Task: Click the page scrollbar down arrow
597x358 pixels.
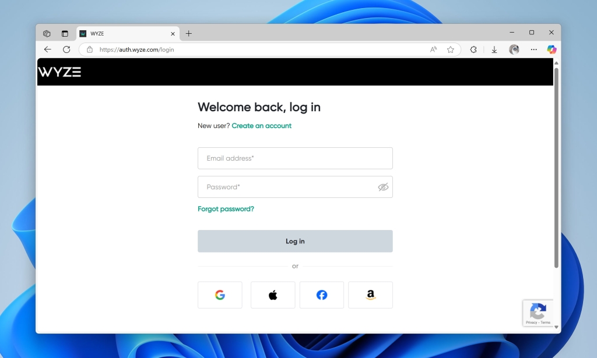Action: (x=556, y=327)
